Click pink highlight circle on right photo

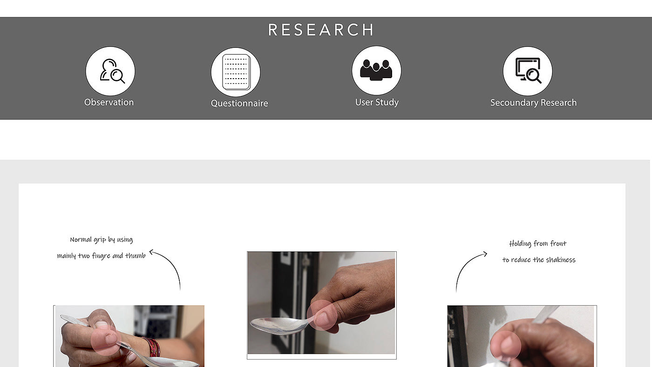point(506,347)
